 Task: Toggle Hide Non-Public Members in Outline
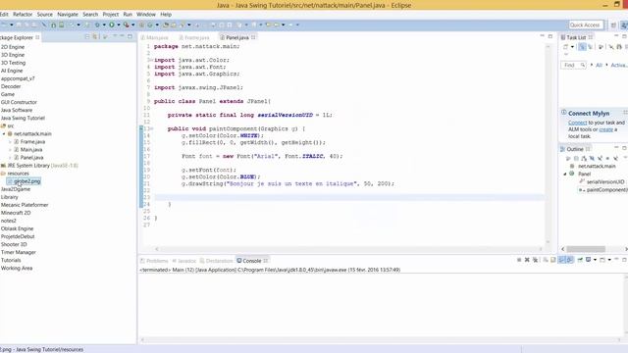pos(607,158)
